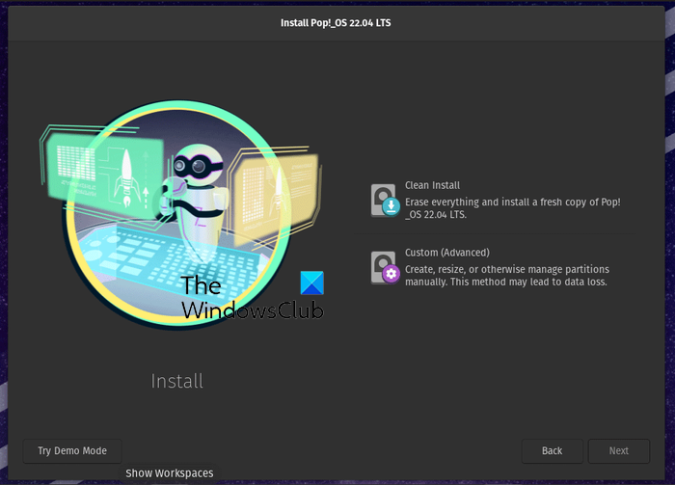Click the Install Pop!_OS 22.04 LTS title
This screenshot has width=675, height=485.
tap(336, 23)
